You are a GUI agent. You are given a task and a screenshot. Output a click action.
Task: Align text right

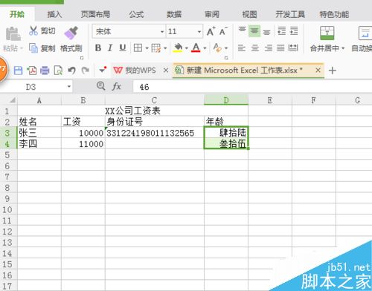click(x=268, y=48)
